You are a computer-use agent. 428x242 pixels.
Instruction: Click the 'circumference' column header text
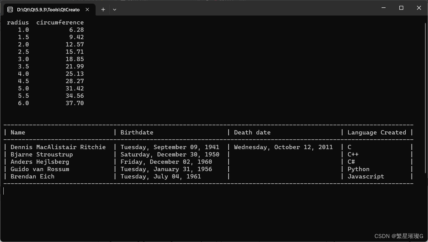(x=60, y=22)
